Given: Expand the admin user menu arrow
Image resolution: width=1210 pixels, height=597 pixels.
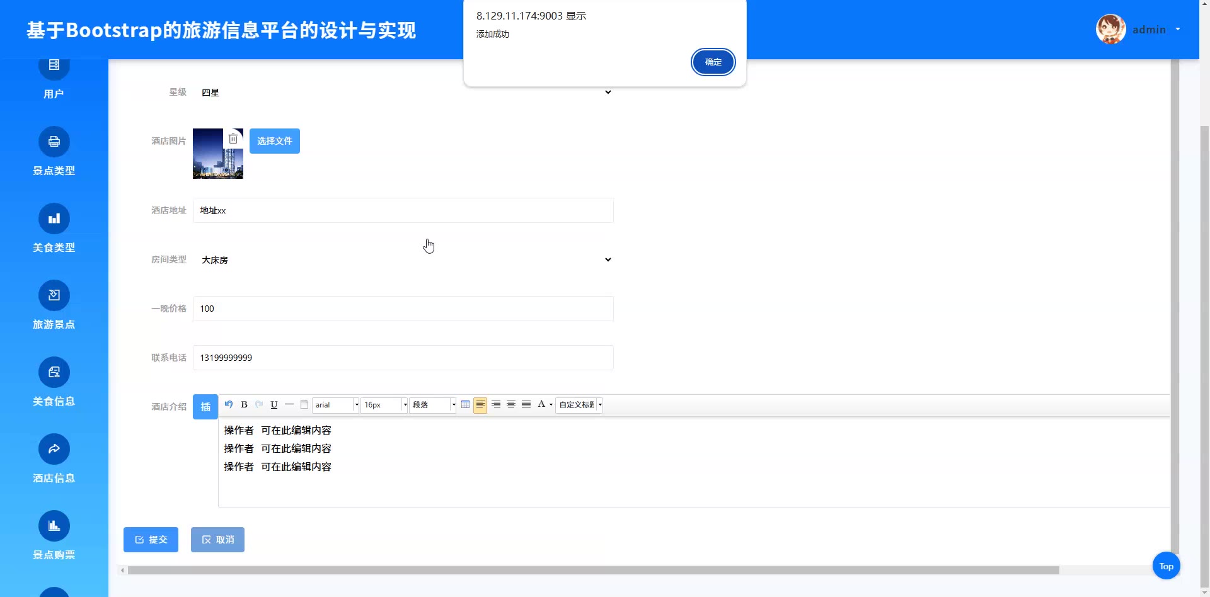Looking at the screenshot, I should click(x=1177, y=29).
